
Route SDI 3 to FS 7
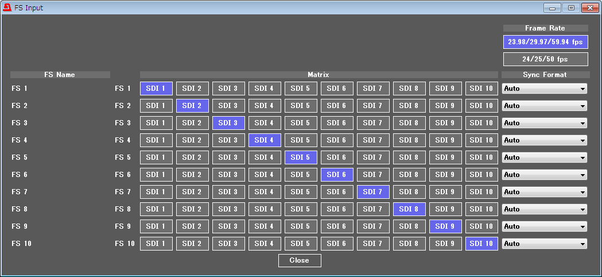coord(228,192)
